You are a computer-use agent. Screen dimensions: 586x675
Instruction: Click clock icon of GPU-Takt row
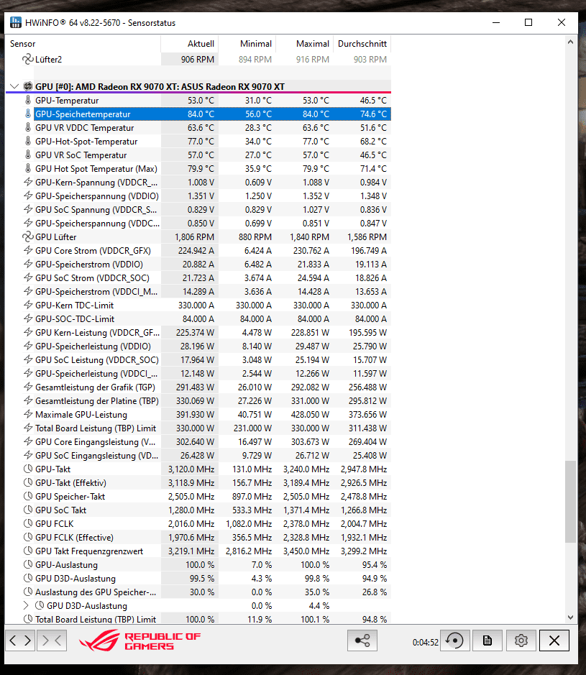28,469
